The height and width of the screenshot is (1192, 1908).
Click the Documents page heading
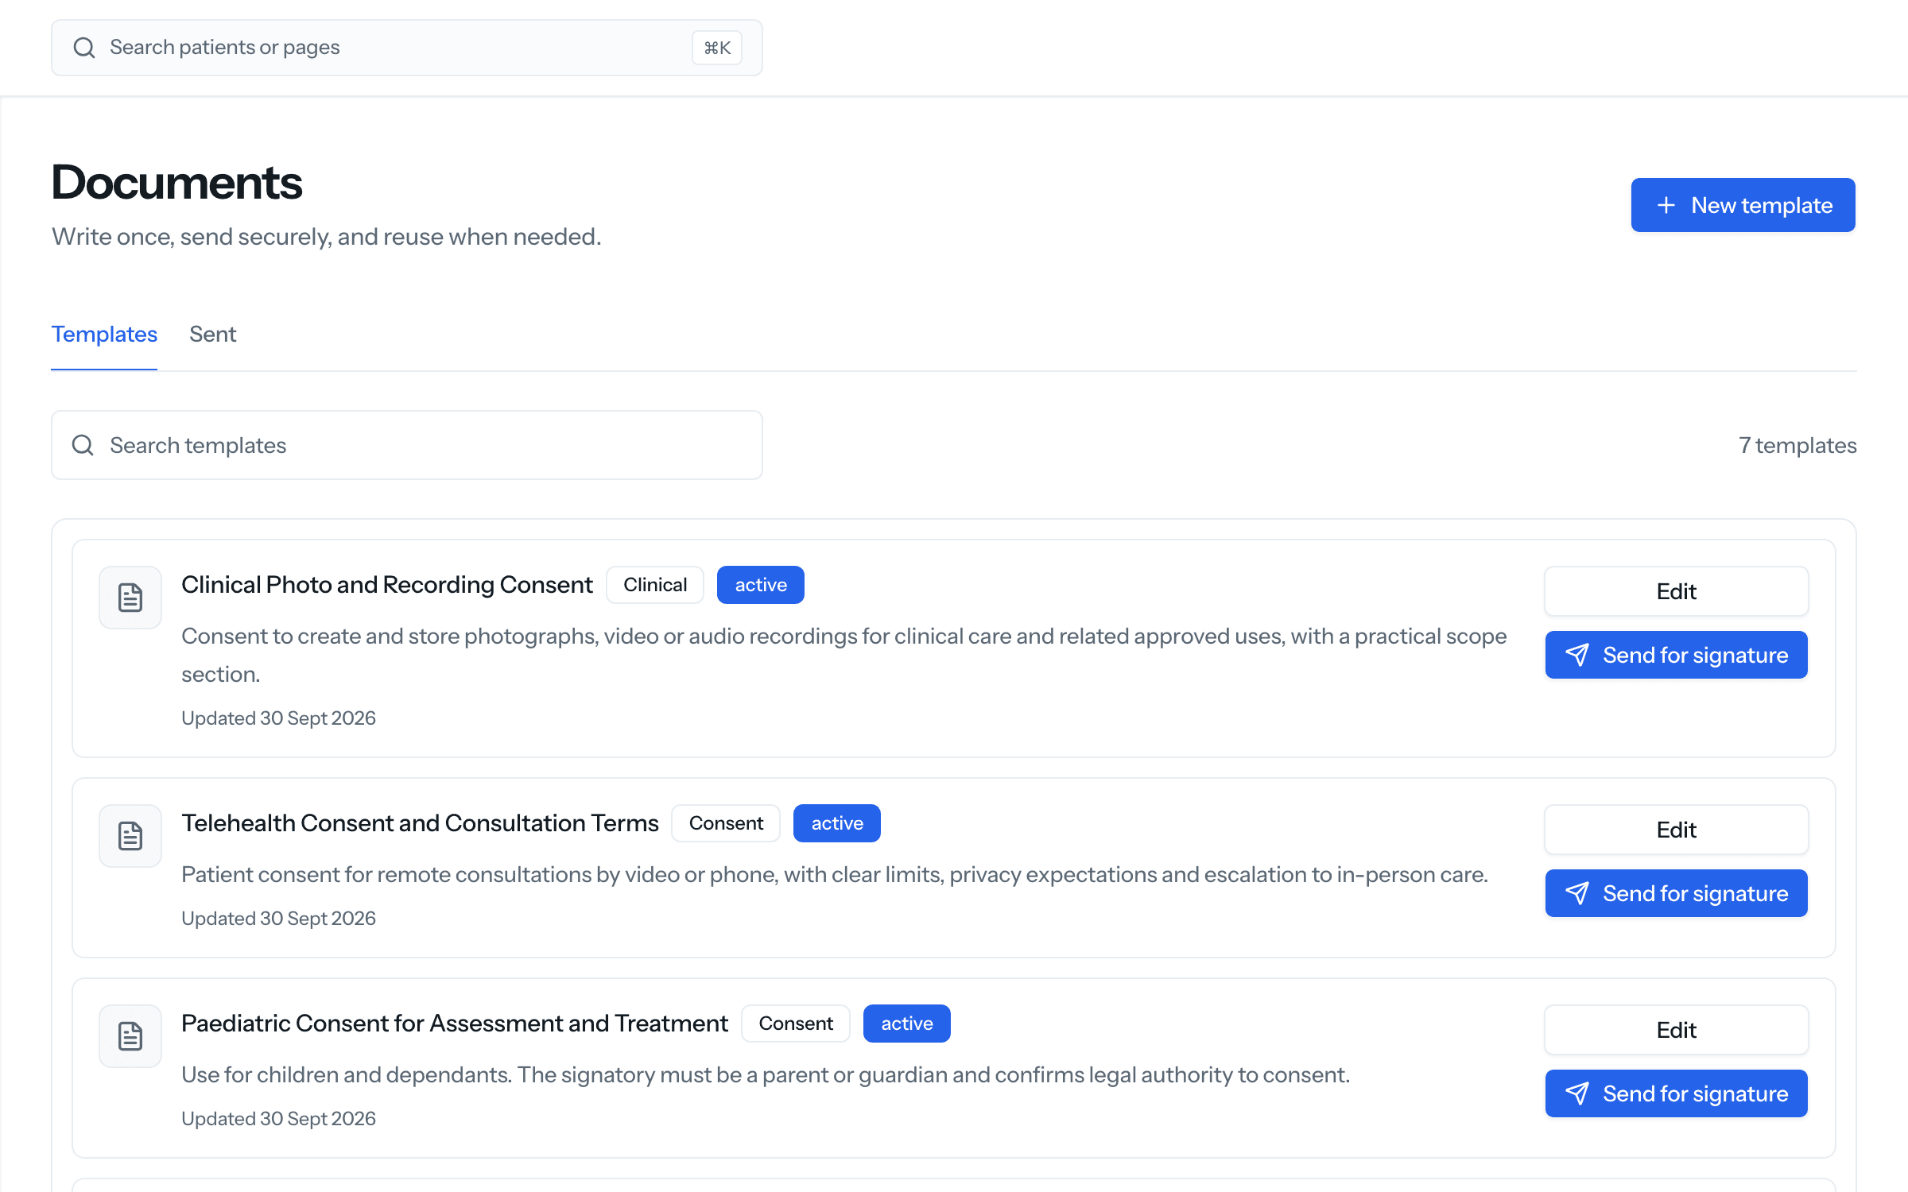coord(176,182)
